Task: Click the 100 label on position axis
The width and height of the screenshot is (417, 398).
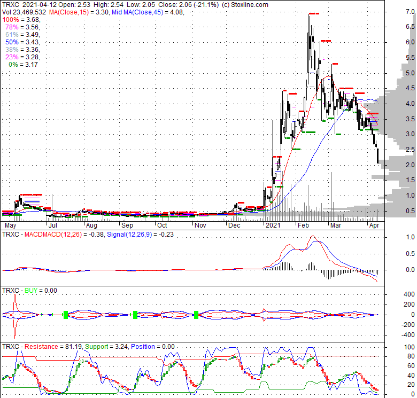Action: point(410,347)
